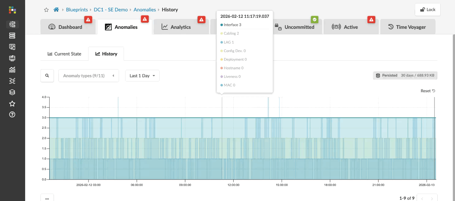
Task: Open favorites star in the sidebar
Action: [13, 104]
